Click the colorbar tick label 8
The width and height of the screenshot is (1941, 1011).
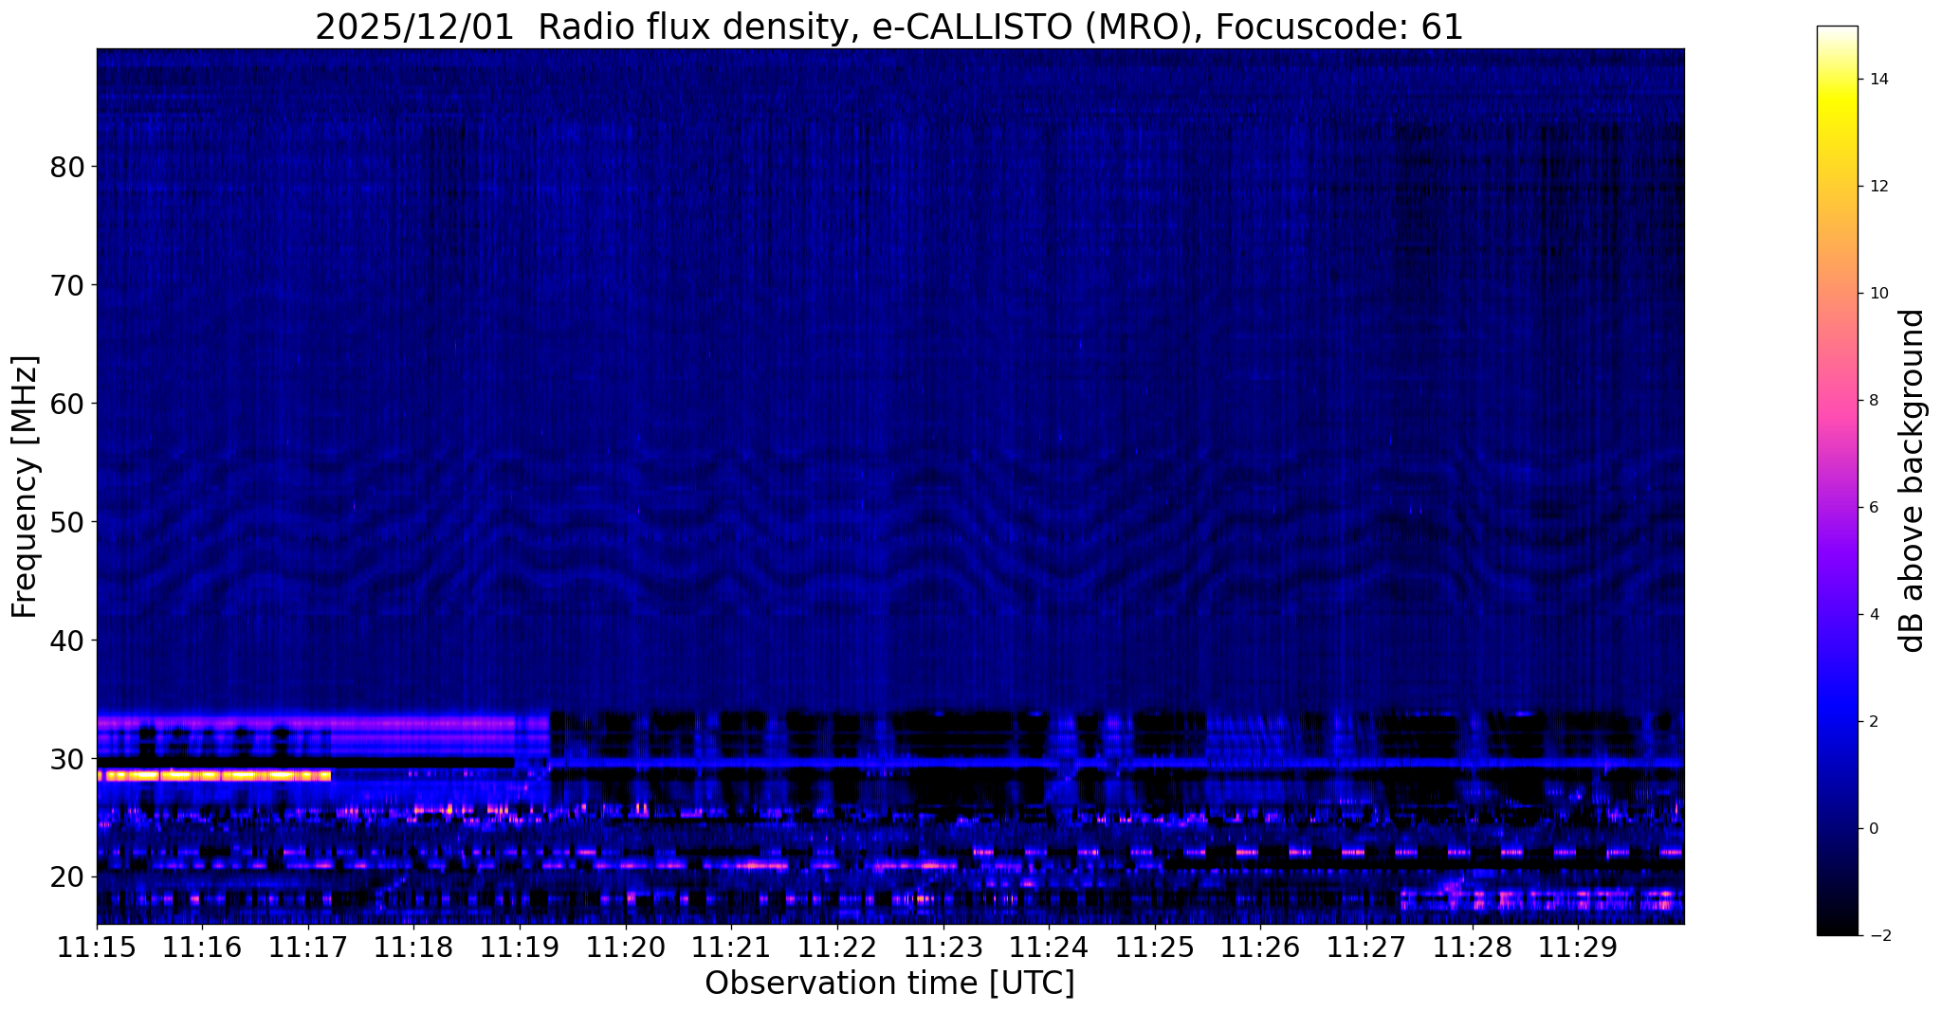pos(1874,401)
